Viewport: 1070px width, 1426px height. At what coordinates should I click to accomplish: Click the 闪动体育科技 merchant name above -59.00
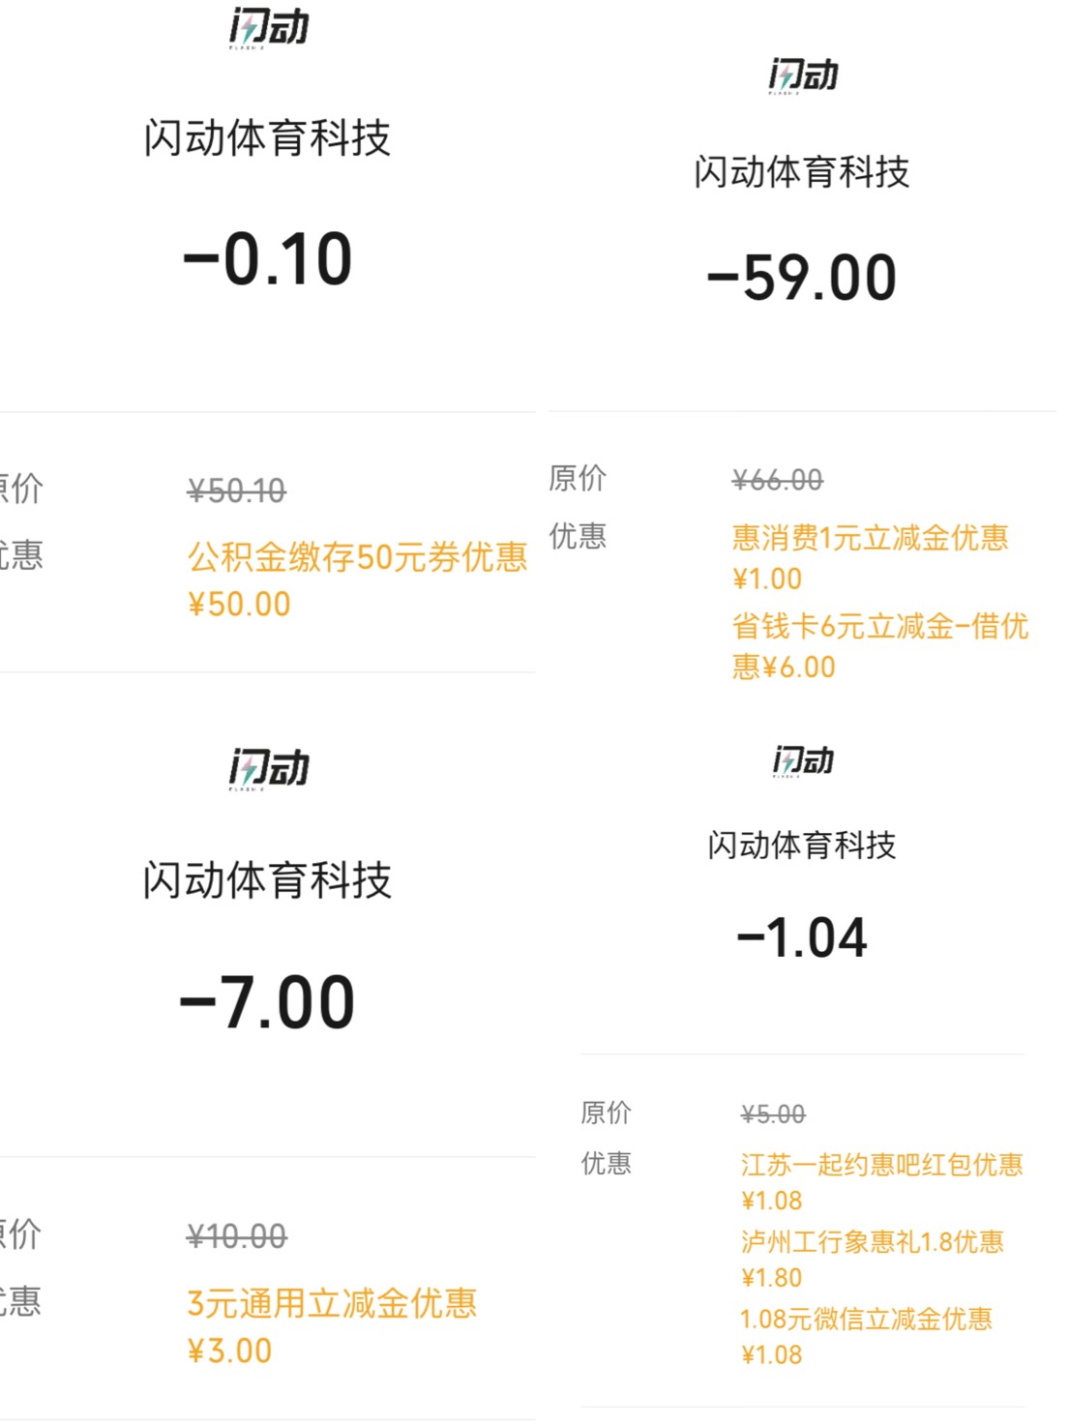802,172
